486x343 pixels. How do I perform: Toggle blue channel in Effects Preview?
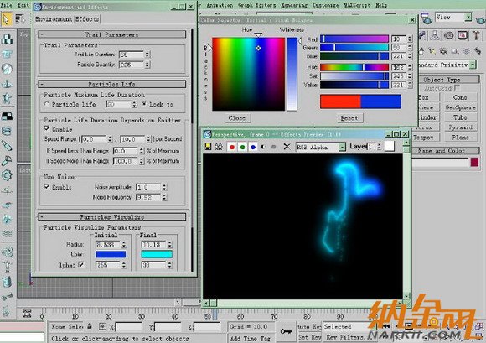coord(253,147)
